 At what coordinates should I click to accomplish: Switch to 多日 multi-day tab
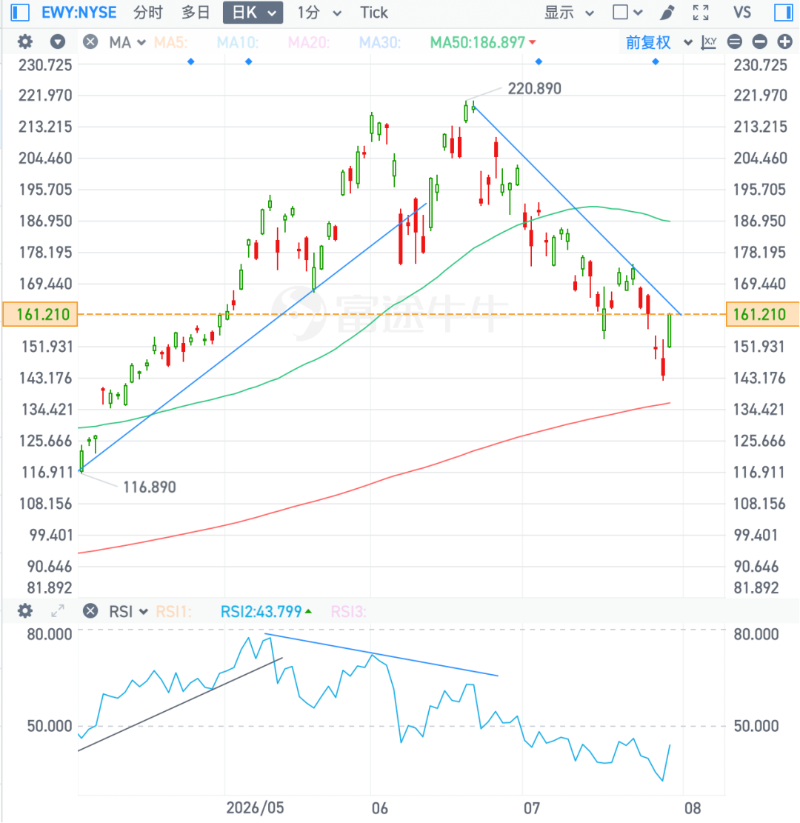[196, 12]
